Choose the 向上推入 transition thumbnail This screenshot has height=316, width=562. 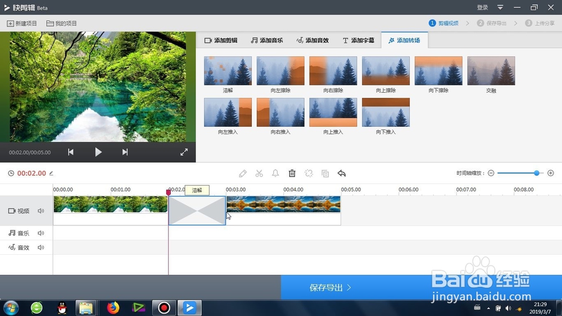click(x=333, y=112)
